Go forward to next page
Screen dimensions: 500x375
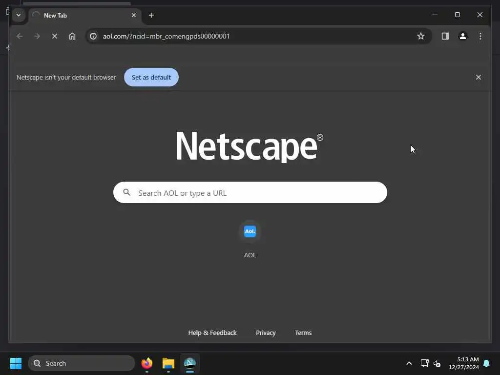click(x=37, y=36)
